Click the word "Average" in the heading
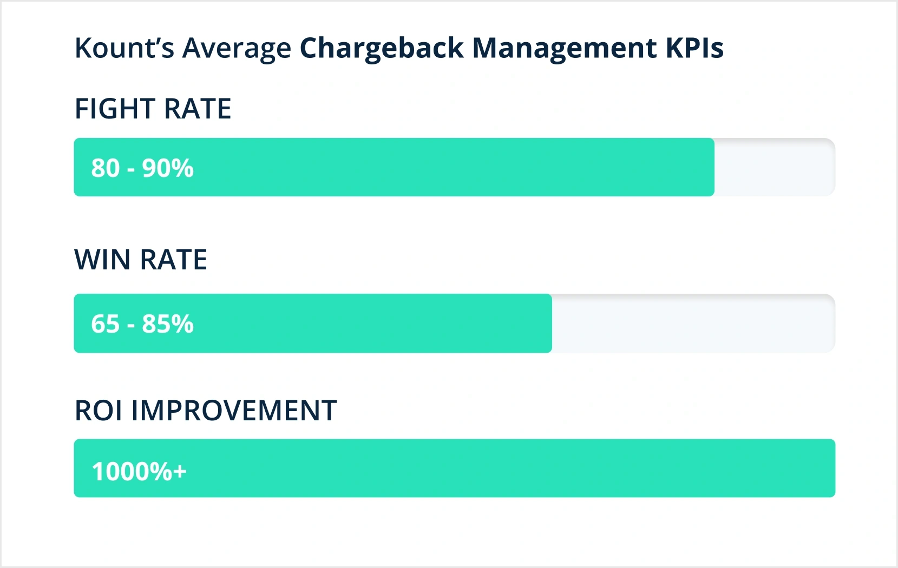Viewport: 898px width, 568px height. click(237, 48)
